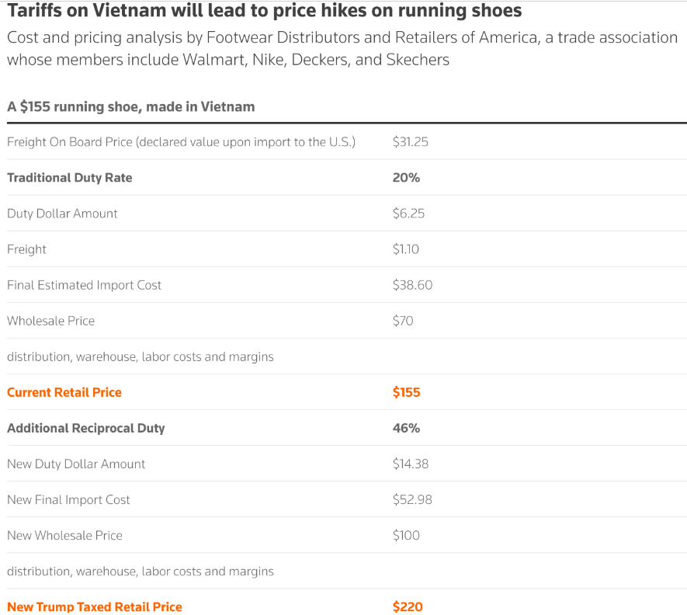Click the subtitle mentioning Footwear Distributors and Retailers
This screenshot has height=615, width=687.
tap(342, 48)
